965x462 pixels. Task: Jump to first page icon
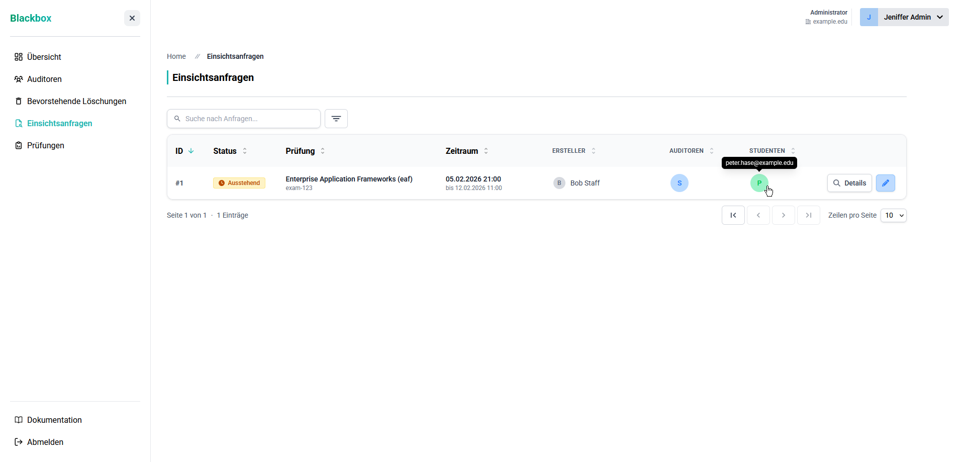[x=733, y=215]
